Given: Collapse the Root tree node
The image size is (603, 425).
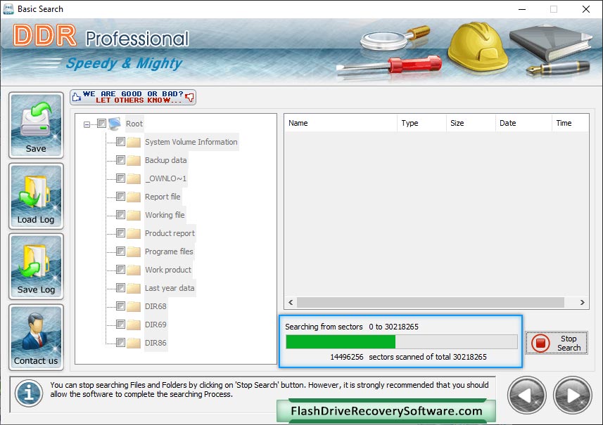Looking at the screenshot, I should click(87, 124).
